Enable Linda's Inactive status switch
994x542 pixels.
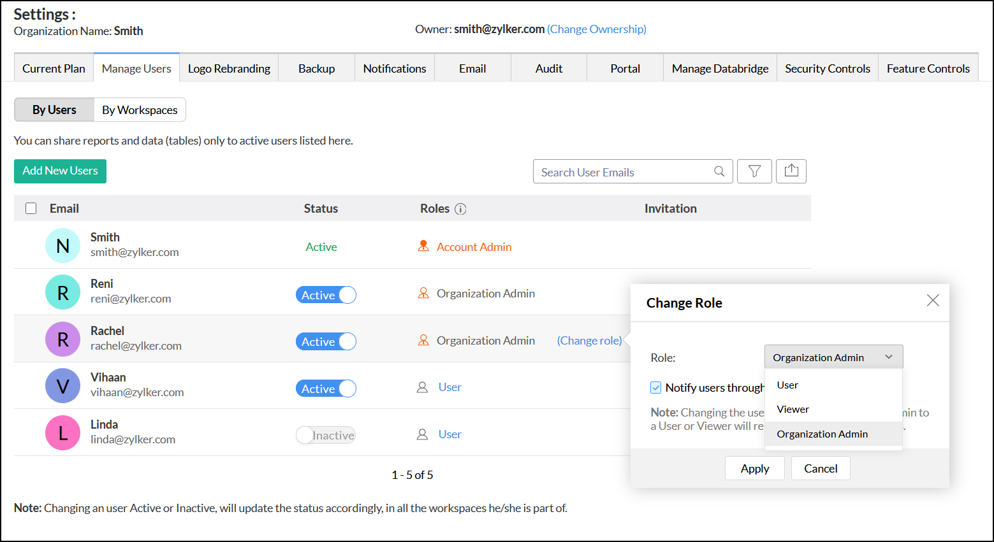pos(326,435)
